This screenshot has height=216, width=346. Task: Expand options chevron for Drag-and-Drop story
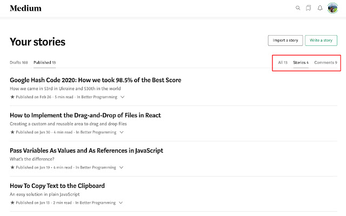[122, 132]
